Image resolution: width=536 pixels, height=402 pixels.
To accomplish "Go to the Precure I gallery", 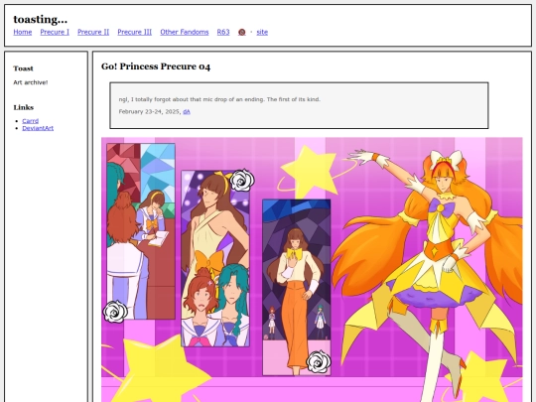I will (x=55, y=32).
